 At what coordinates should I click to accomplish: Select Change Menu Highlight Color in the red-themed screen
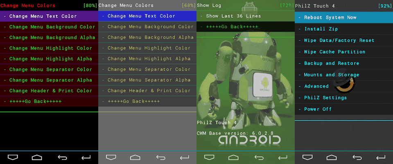(49, 48)
